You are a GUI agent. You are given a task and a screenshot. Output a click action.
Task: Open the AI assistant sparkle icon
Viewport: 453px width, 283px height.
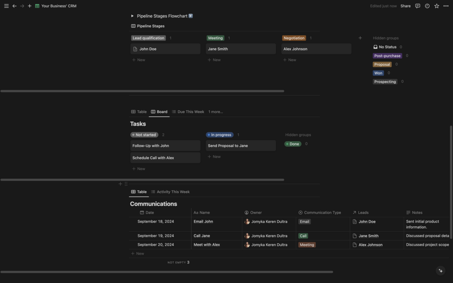440,270
